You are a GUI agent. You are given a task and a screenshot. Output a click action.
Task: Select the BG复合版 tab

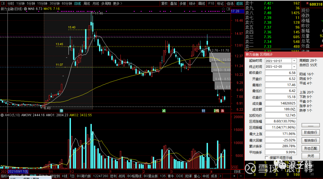pyautogui.click(x=150, y=176)
